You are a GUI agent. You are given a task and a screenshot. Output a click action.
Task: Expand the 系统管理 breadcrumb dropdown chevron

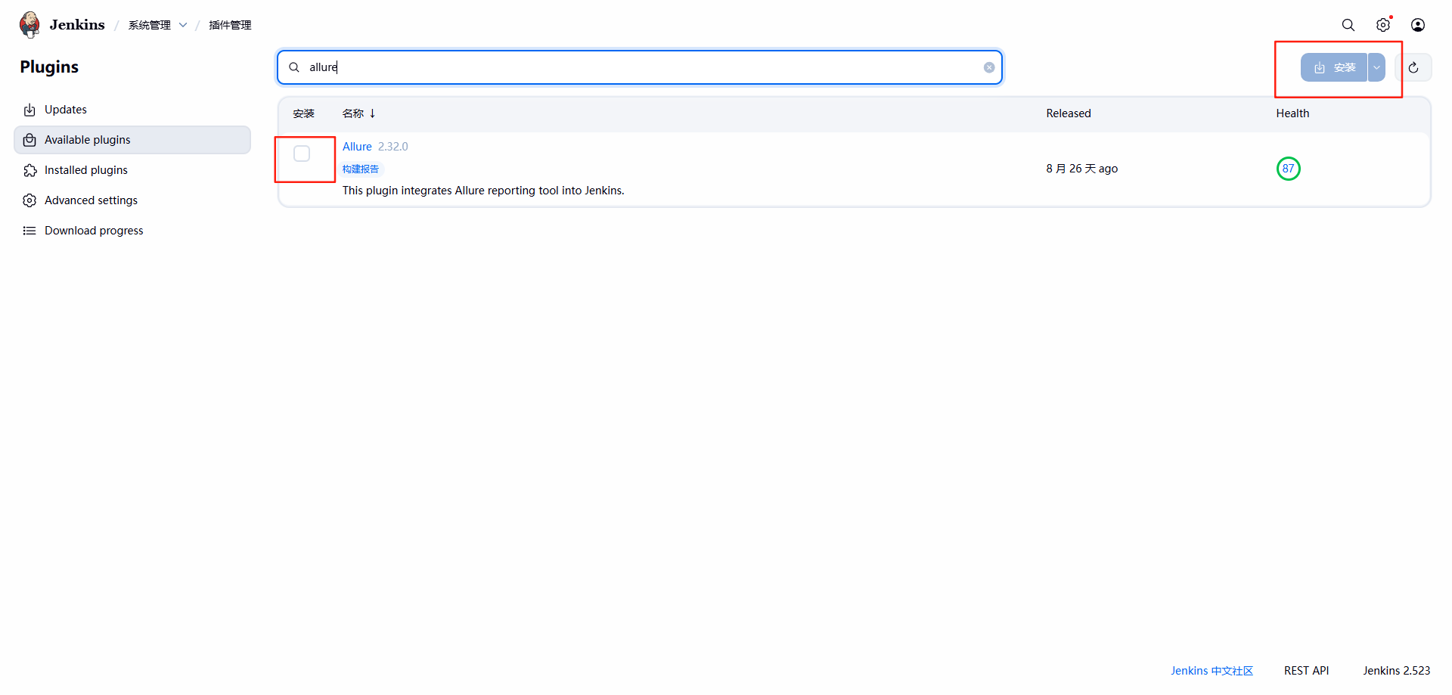(183, 25)
